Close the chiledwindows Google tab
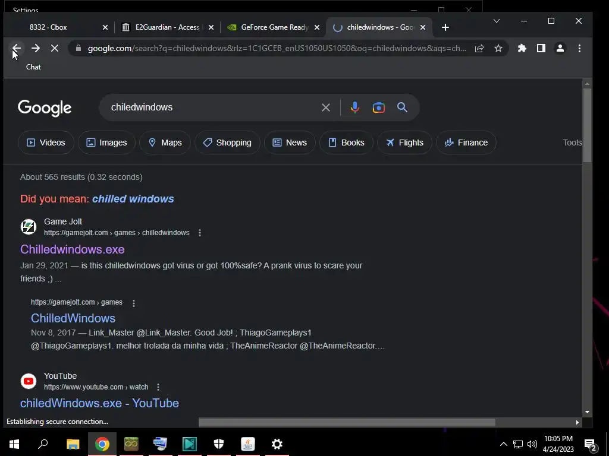609x456 pixels. point(423,27)
